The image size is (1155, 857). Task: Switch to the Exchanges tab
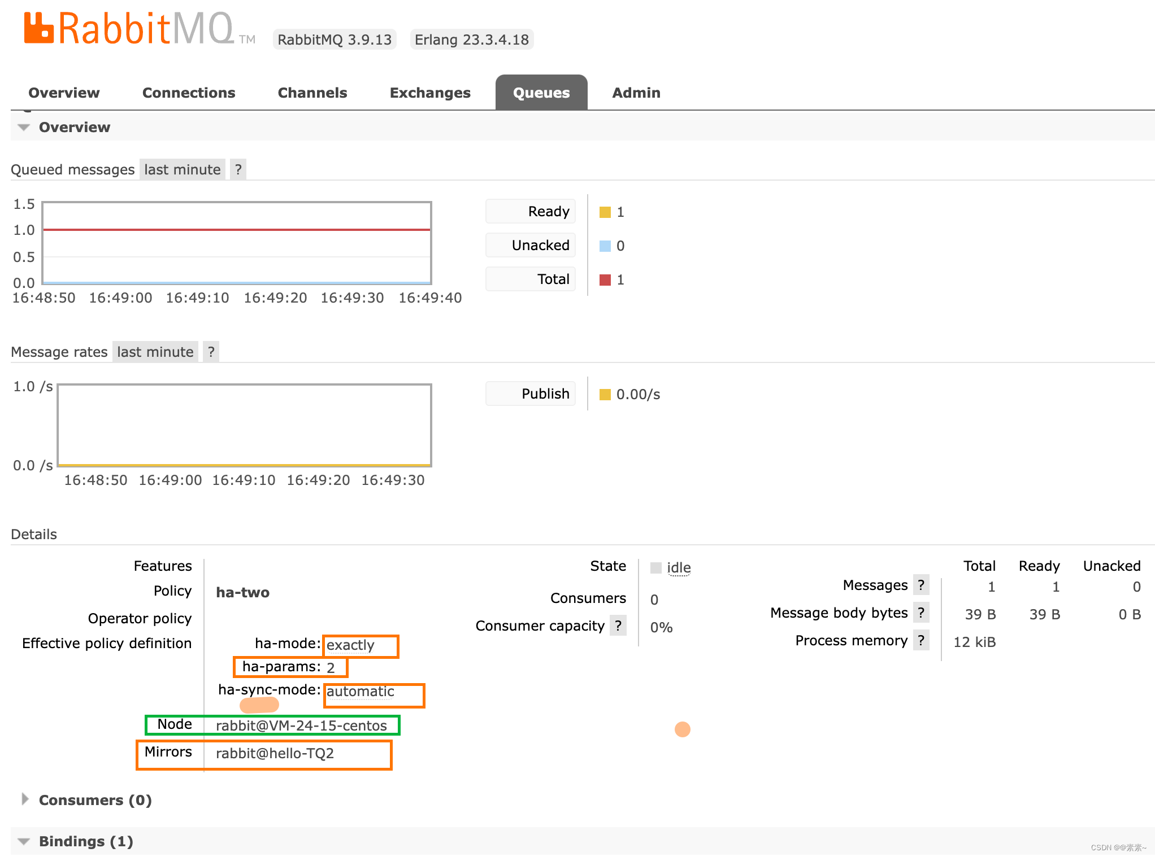pos(429,93)
